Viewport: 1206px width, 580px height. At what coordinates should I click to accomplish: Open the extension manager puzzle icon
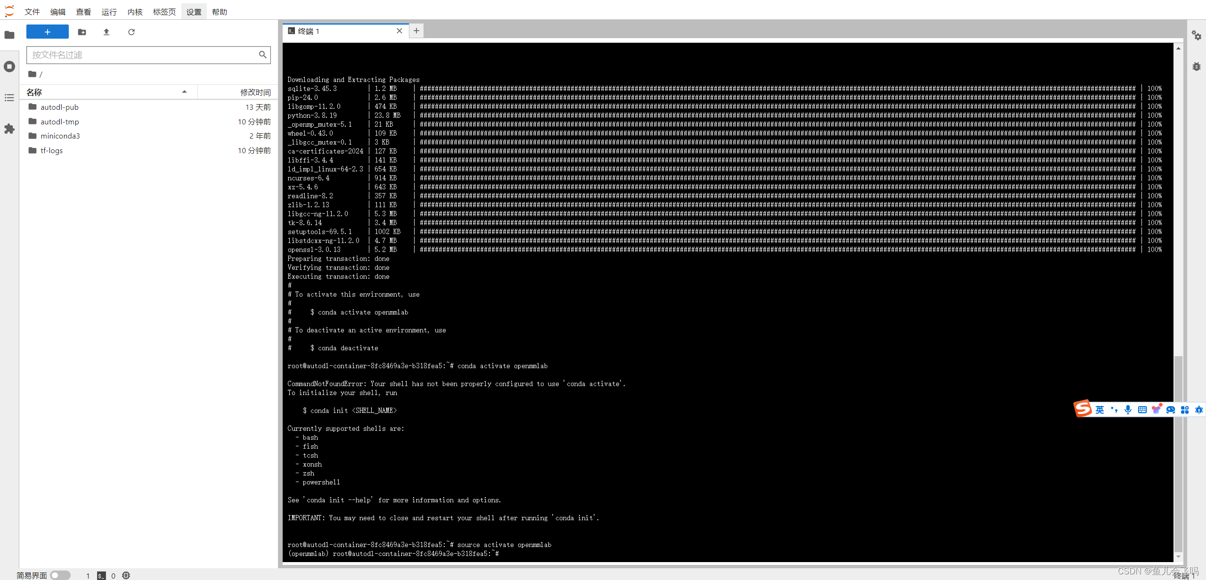[9, 129]
